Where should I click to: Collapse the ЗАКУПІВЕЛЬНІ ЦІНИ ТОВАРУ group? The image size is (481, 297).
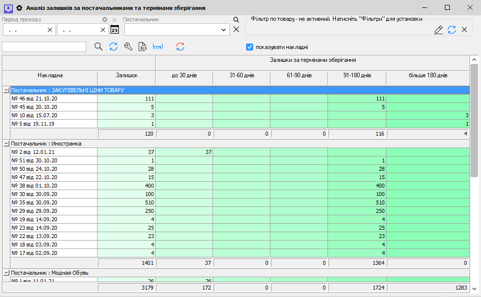(x=6, y=90)
